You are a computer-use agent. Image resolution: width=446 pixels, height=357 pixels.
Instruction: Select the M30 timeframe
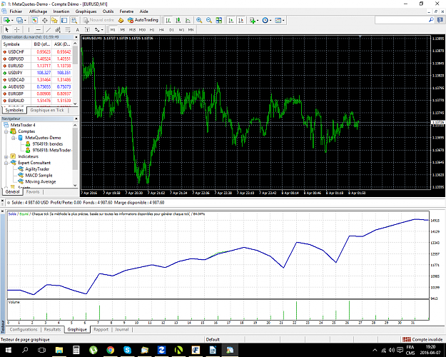142,29
